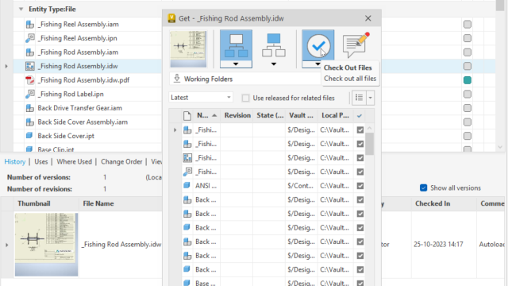The image size is (508, 286).
Task: Click the history version thumbnail of the drawing
Action: coord(46,245)
